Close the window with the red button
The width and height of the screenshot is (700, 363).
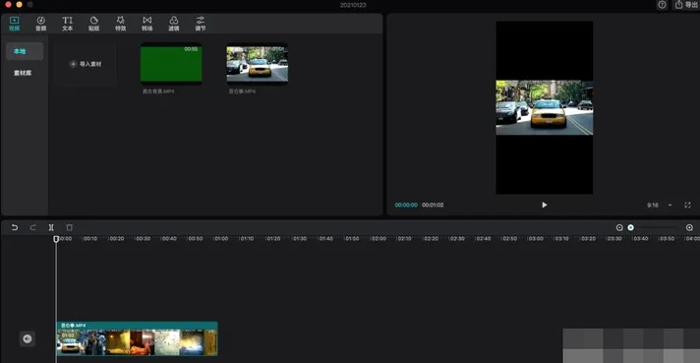coord(8,5)
